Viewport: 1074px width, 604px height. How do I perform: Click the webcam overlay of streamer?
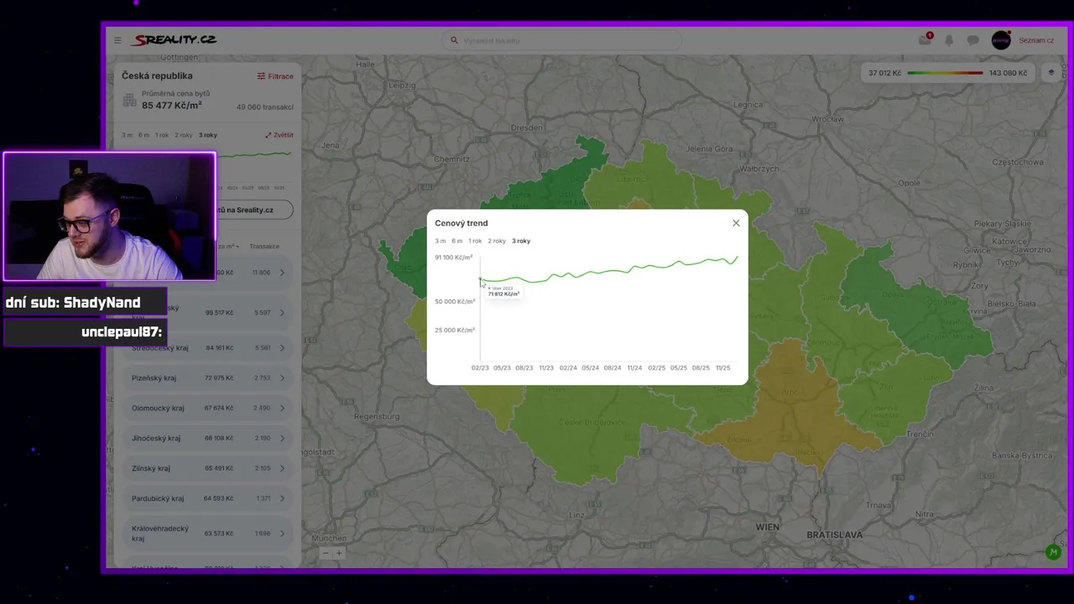[x=109, y=216]
